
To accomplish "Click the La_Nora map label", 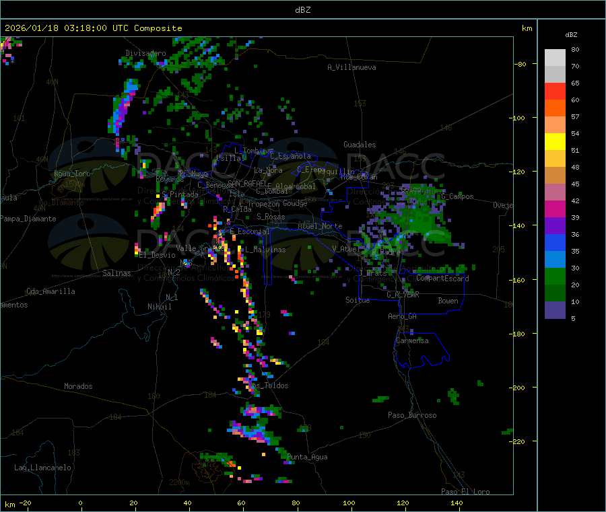I will [x=268, y=170].
